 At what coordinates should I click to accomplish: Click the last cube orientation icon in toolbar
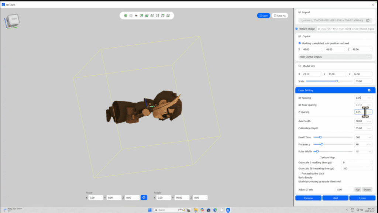168,16
